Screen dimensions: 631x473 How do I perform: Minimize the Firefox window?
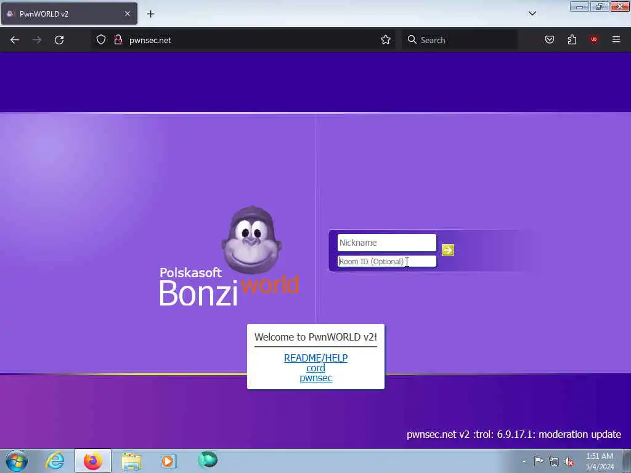(579, 7)
